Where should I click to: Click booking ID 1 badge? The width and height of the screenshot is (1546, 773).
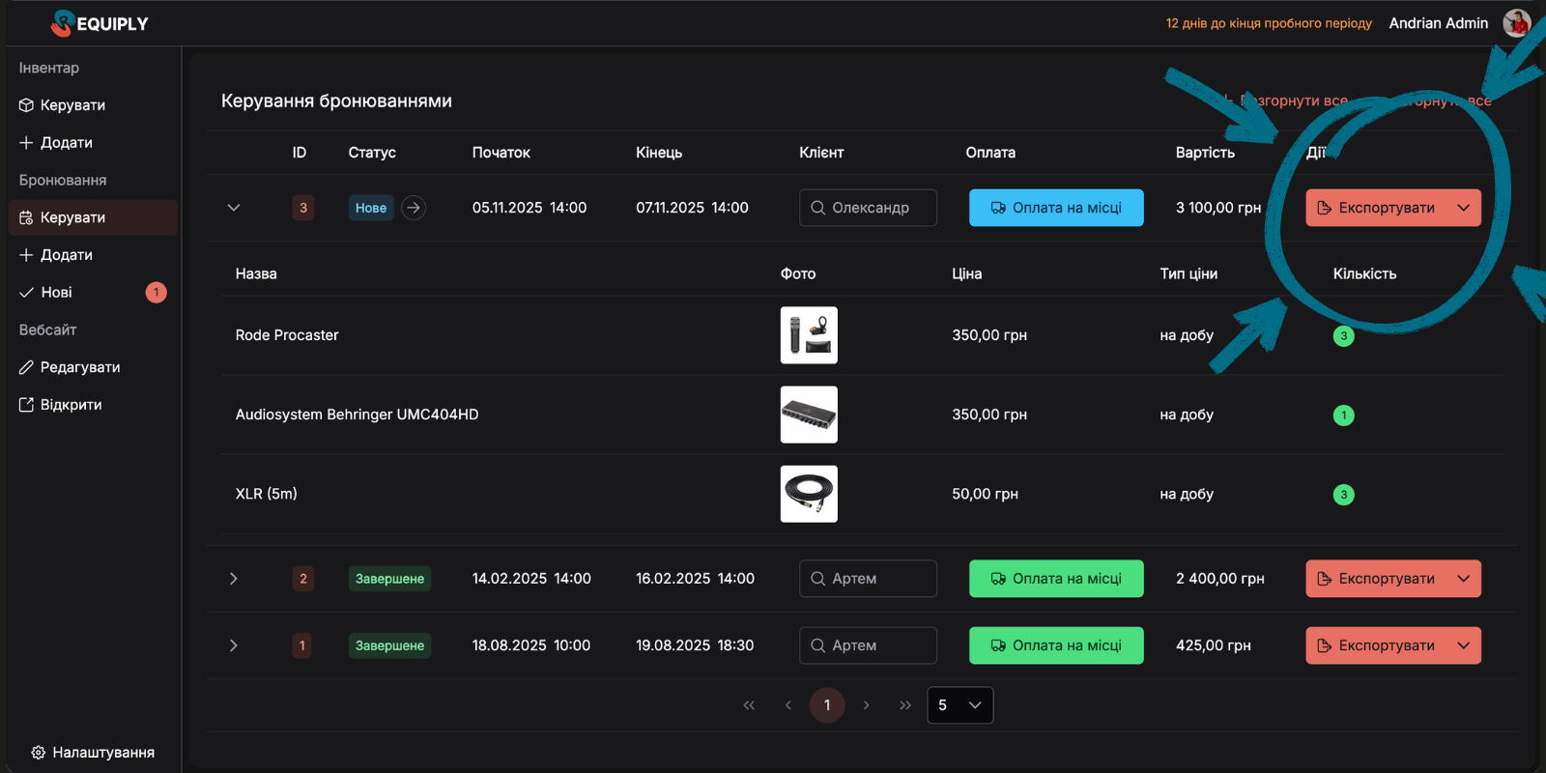(302, 645)
